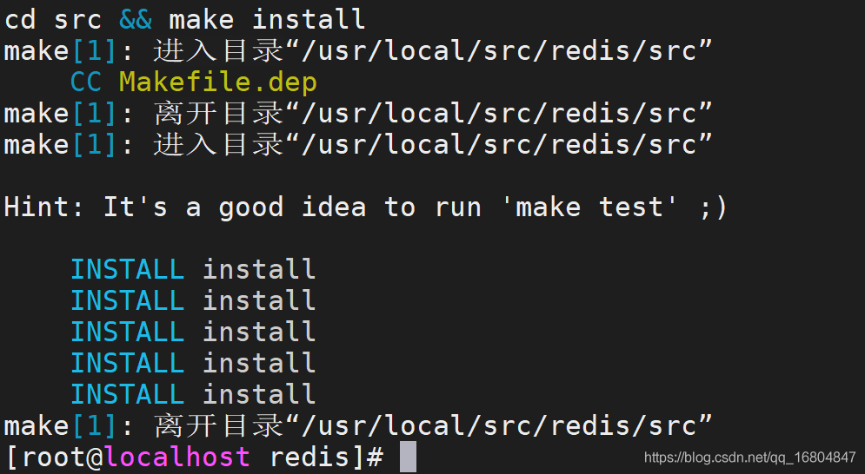Click the magenta localhost hostname in the prompt

click(x=177, y=457)
